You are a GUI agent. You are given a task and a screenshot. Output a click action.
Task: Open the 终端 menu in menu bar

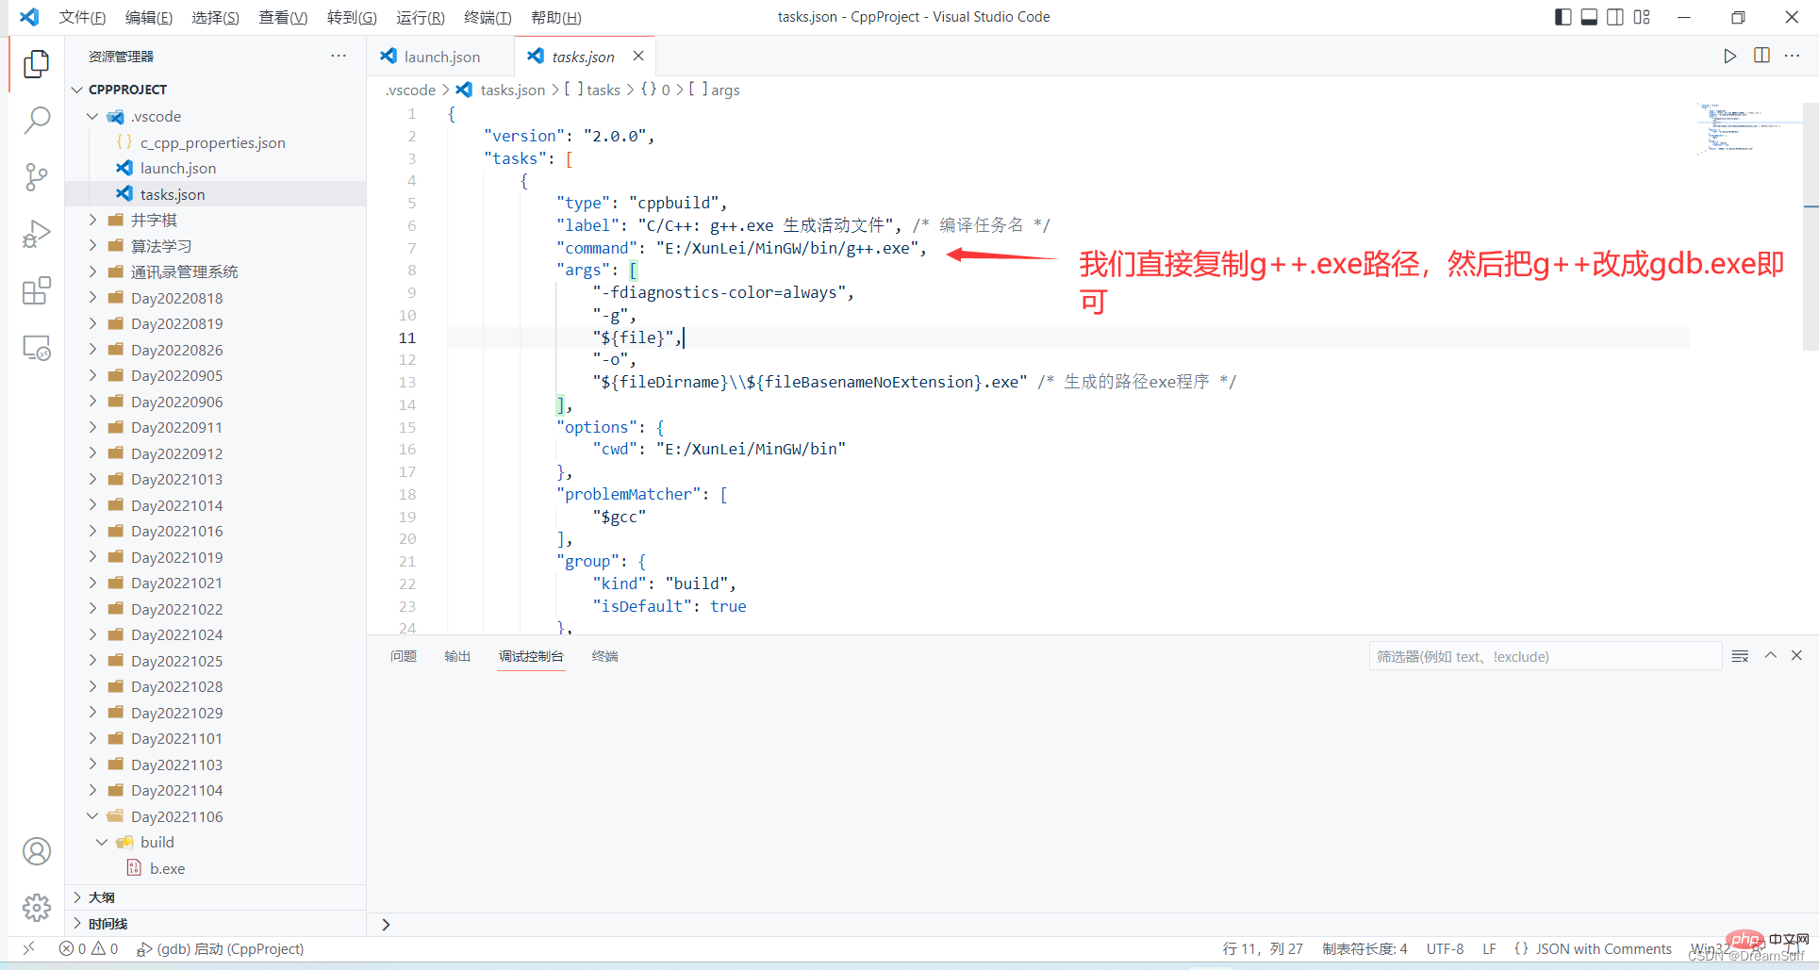(488, 17)
